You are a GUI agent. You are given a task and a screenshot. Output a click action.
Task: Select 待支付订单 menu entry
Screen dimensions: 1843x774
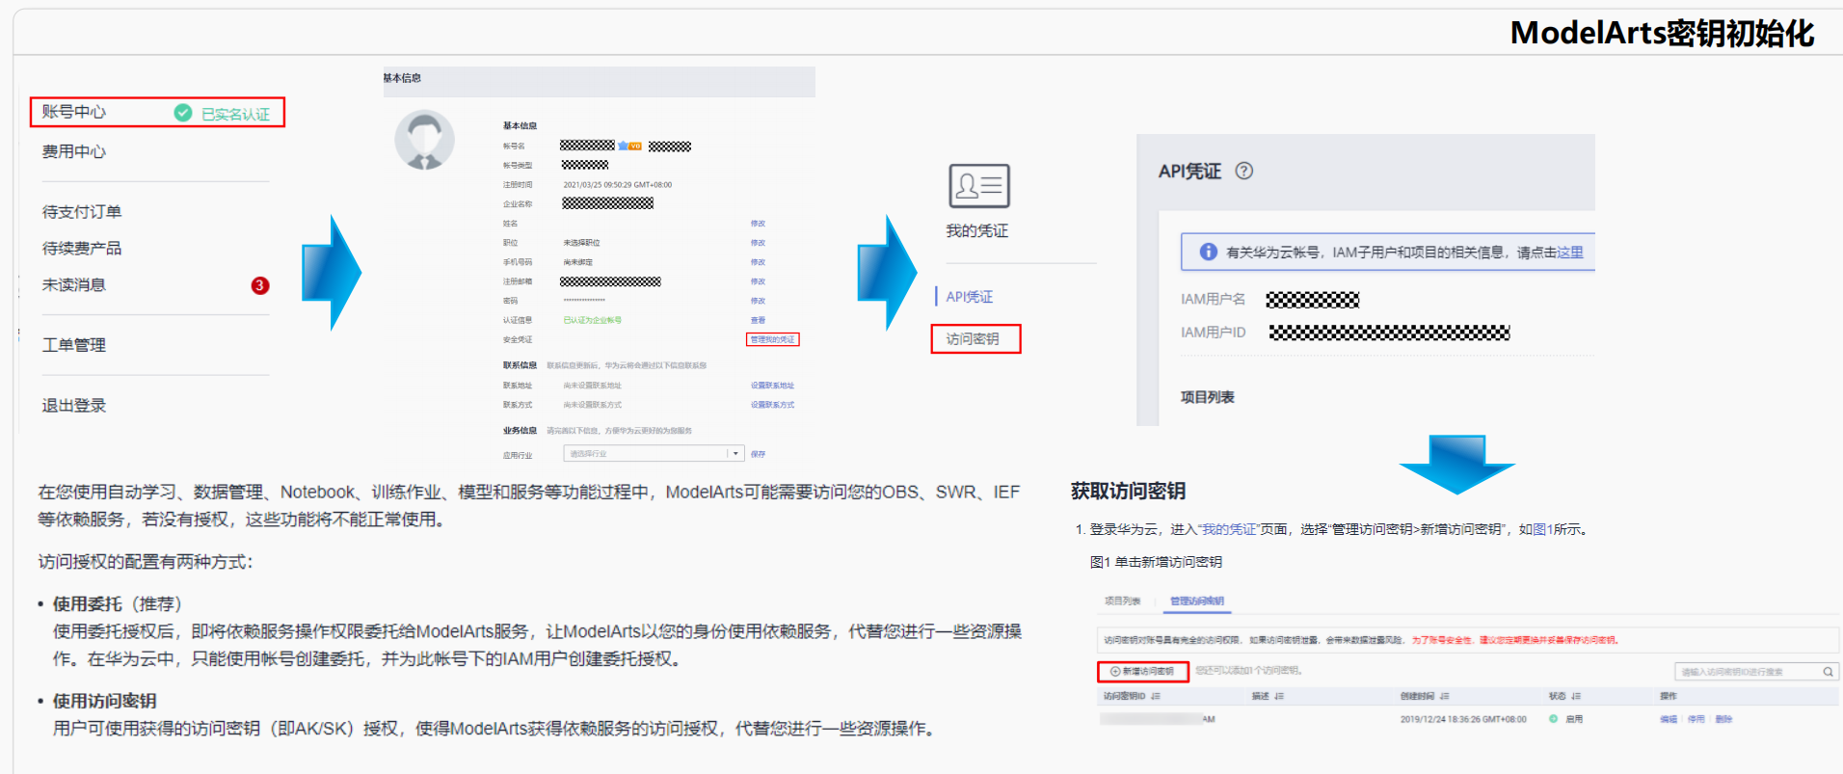pyautogui.click(x=82, y=212)
